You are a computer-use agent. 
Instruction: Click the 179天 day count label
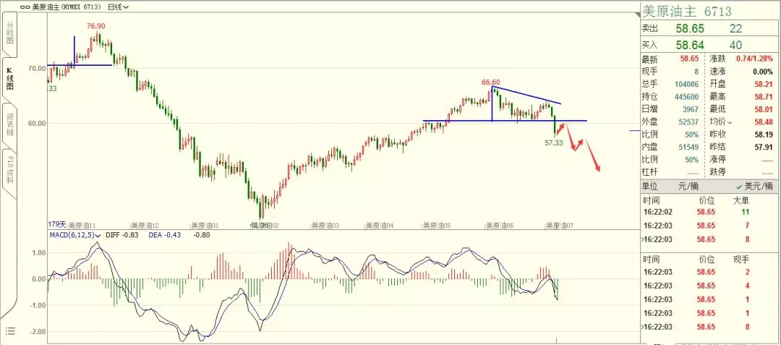(x=56, y=224)
